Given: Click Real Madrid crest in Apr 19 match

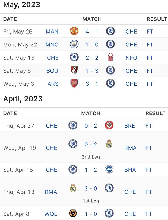Looking at the screenshot, I should pyautogui.click(x=109, y=144).
